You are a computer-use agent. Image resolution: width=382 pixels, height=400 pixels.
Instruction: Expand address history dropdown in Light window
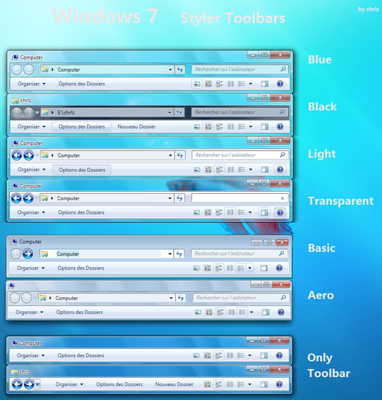click(170, 156)
